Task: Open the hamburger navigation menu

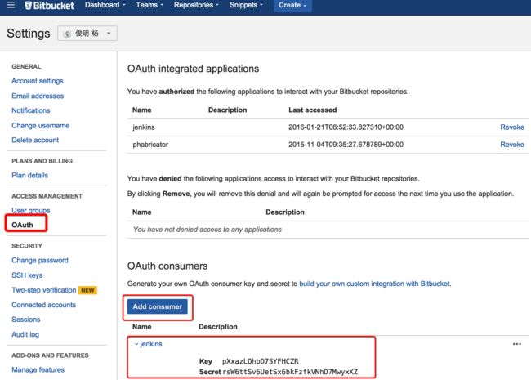Action: pyautogui.click(x=11, y=5)
